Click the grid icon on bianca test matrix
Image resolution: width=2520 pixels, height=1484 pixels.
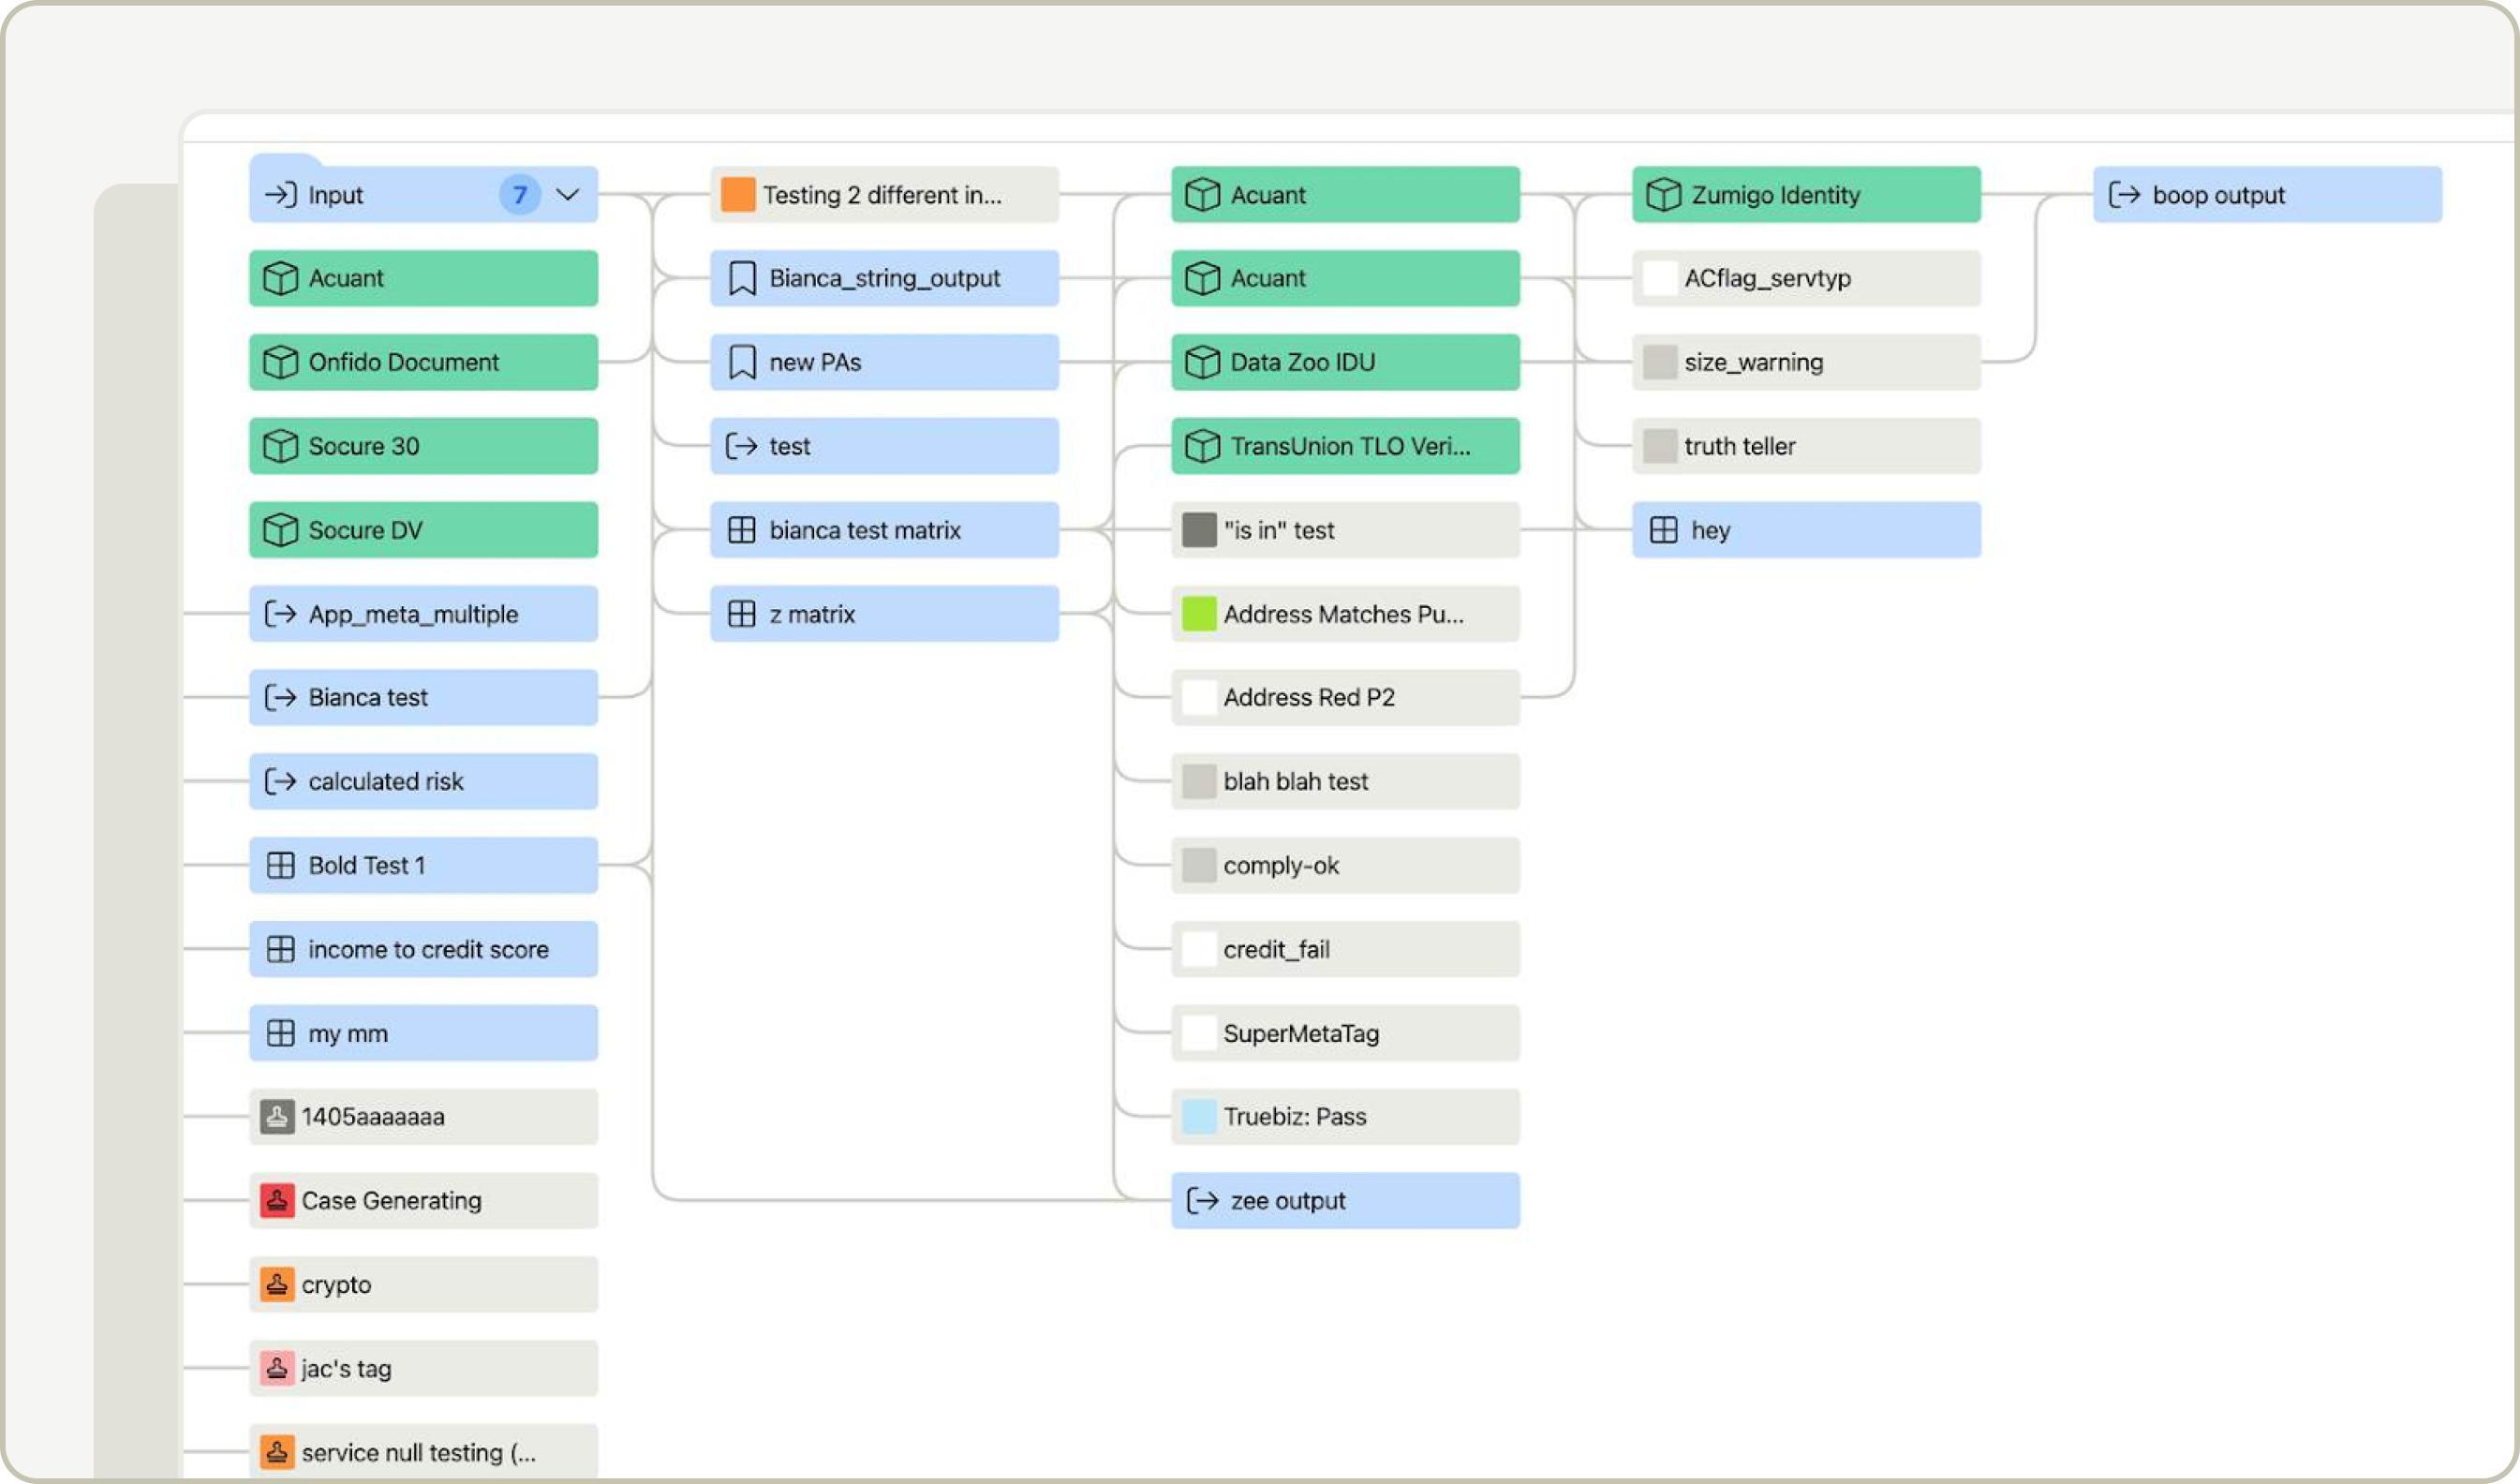[741, 530]
